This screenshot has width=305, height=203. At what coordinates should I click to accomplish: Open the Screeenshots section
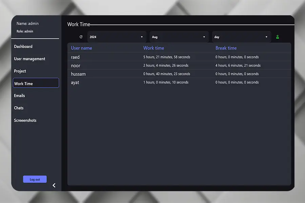click(25, 120)
